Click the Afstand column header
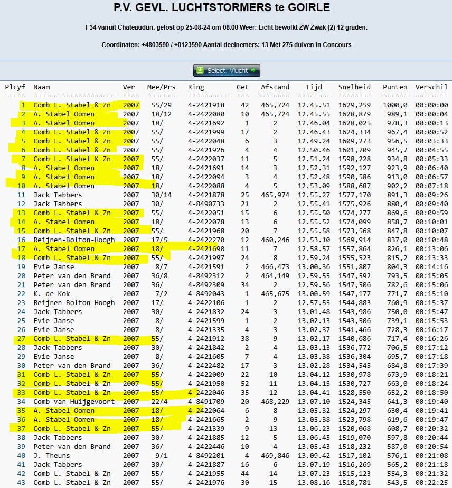 275,87
